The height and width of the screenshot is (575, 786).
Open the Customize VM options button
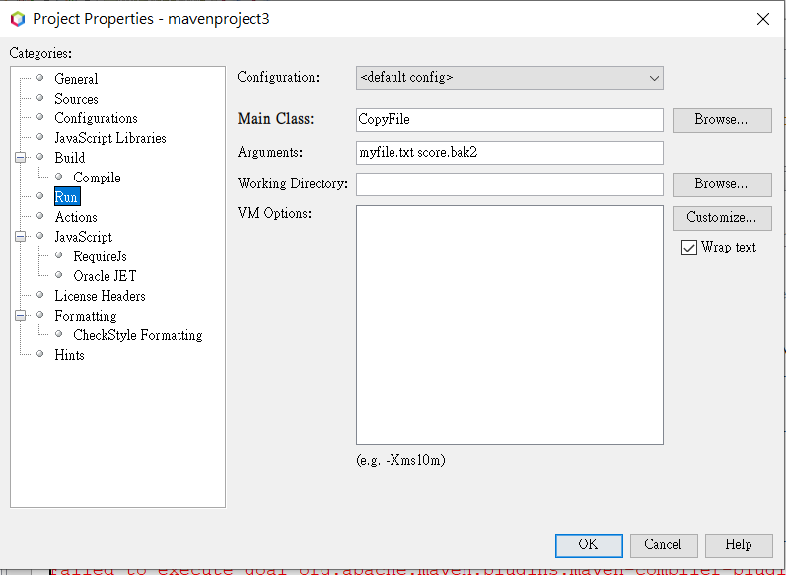pos(722,218)
